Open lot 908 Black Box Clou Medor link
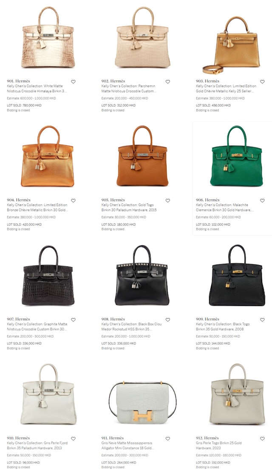Screen dimensions: 272x475 (131, 327)
